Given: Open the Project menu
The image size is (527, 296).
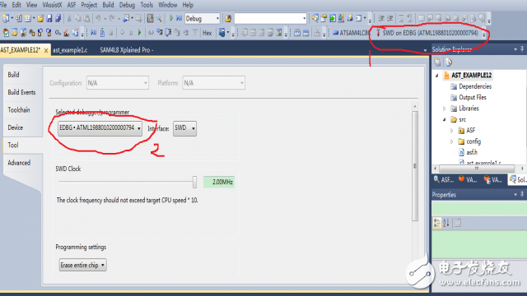Looking at the screenshot, I should pyautogui.click(x=89, y=5).
